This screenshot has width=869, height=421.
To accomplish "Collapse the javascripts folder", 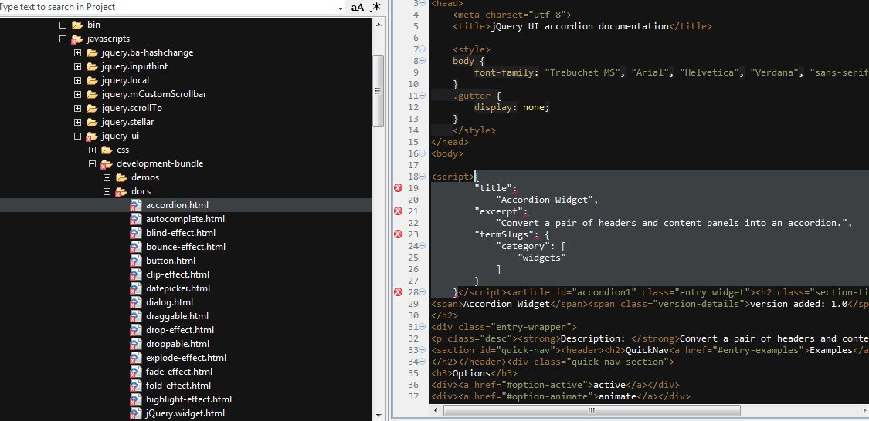I will (63, 39).
